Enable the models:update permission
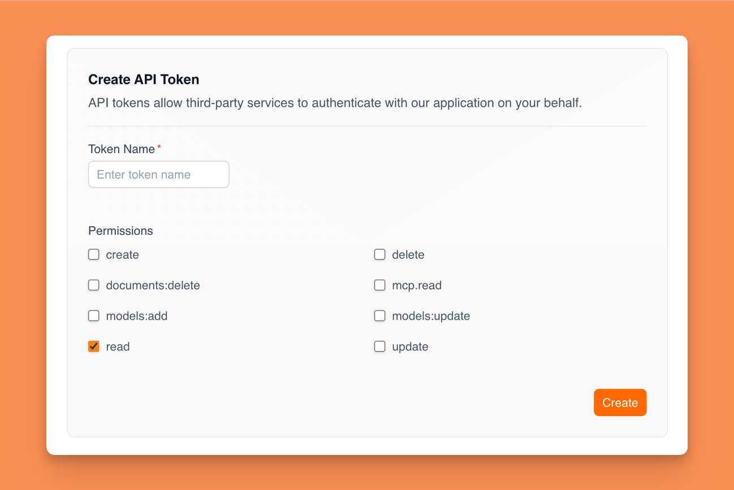This screenshot has height=490, width=734. [379, 315]
